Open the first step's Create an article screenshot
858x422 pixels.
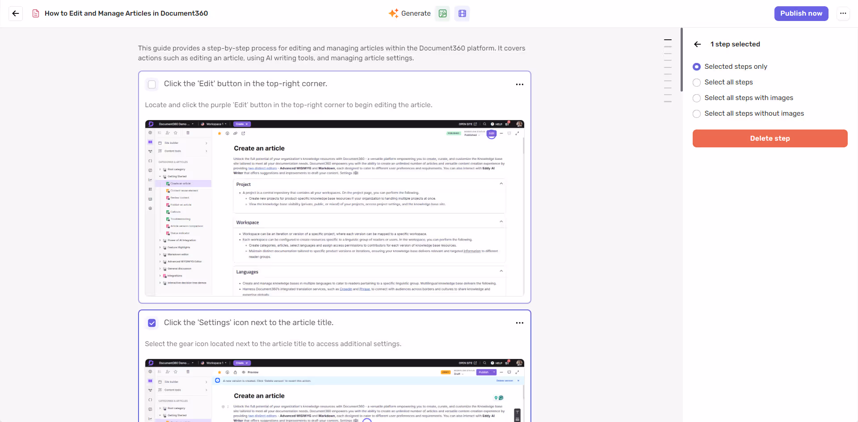click(335, 208)
